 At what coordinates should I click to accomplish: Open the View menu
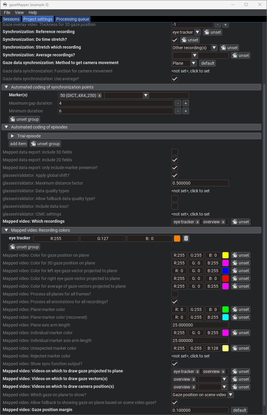(x=19, y=13)
